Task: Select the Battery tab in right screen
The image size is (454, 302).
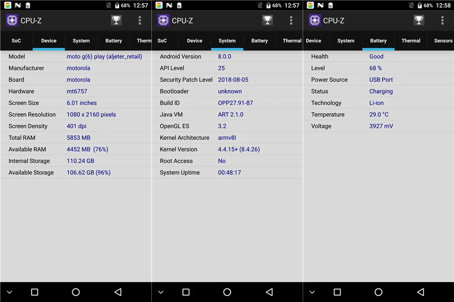Action: pos(378,41)
